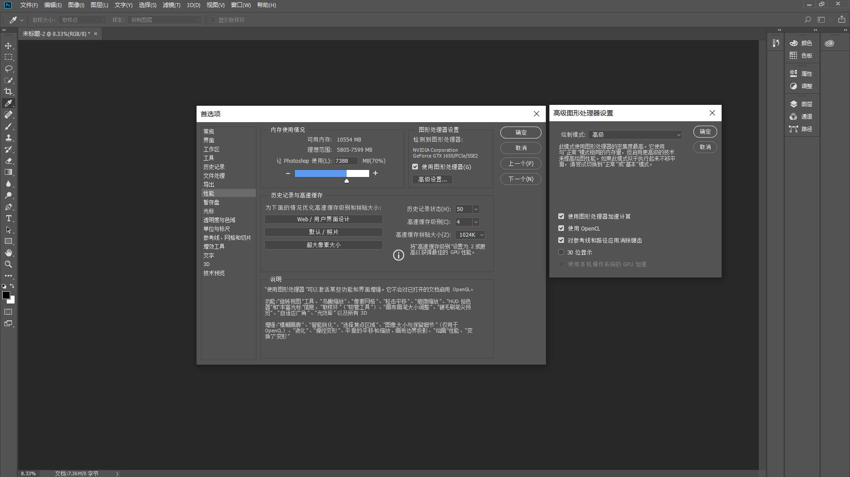
Task: Select the Hand tool
Action: pyautogui.click(x=8, y=253)
